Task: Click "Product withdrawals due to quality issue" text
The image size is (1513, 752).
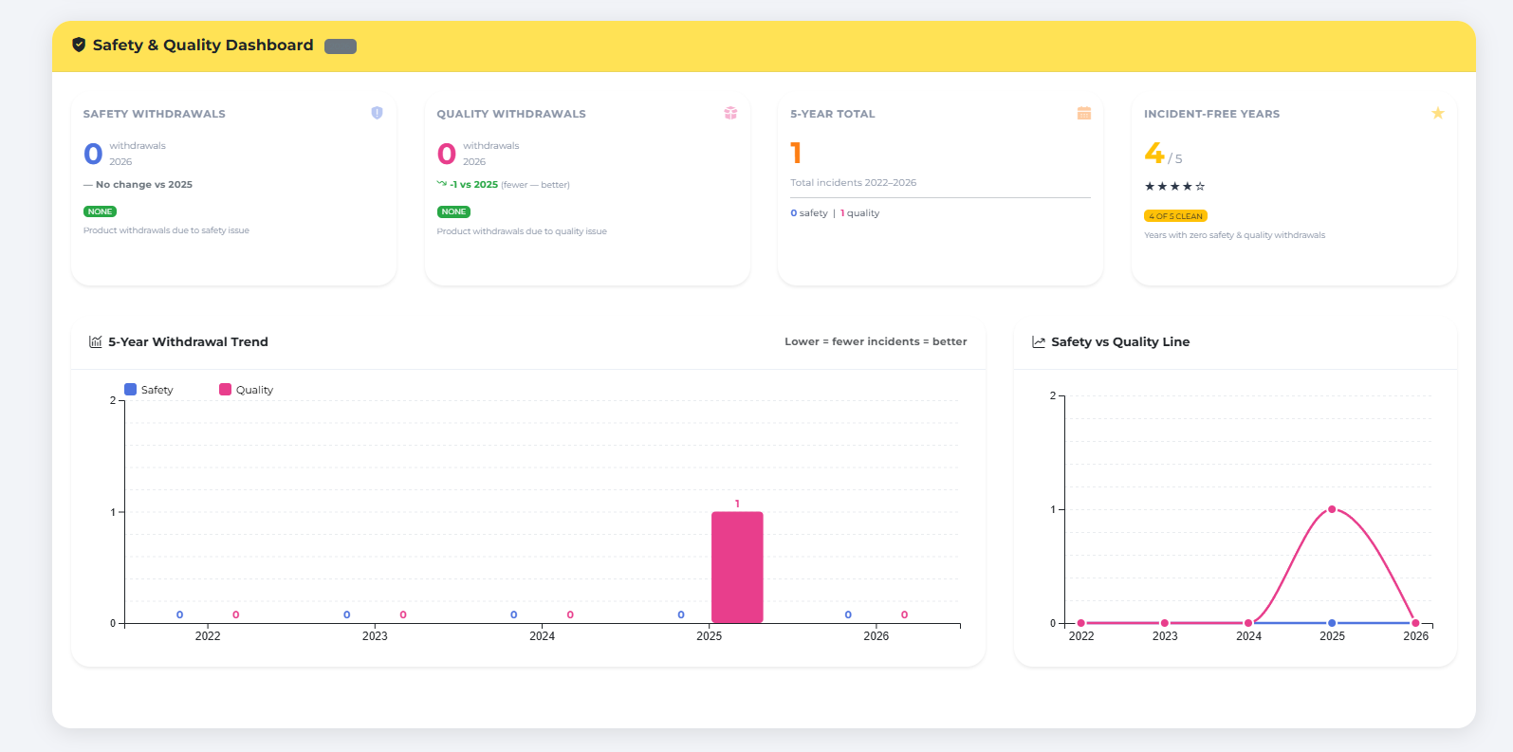Action: [522, 231]
